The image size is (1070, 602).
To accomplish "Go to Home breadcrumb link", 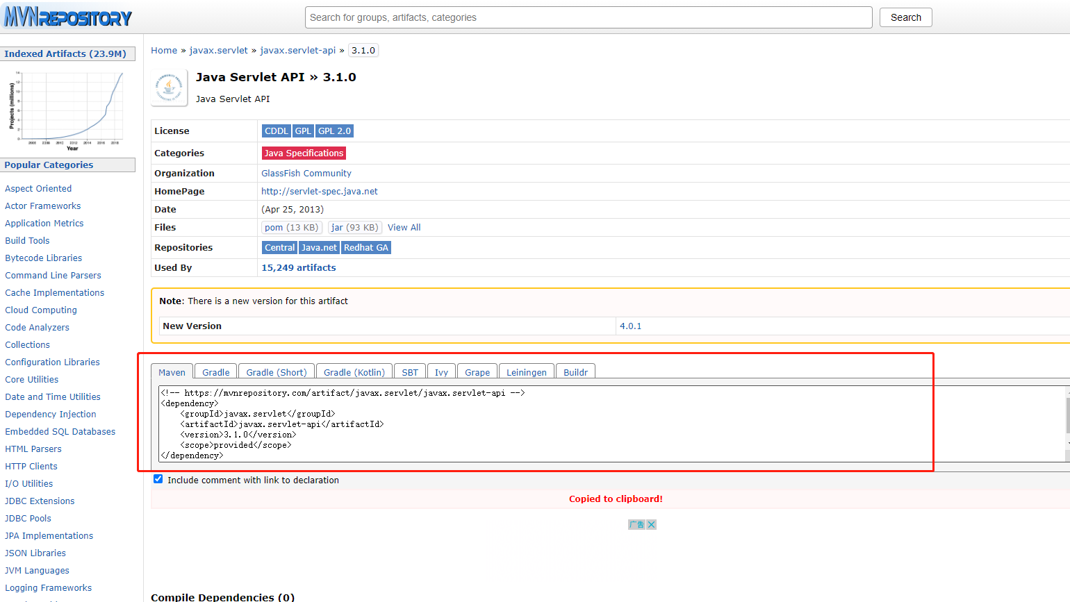I will pyautogui.click(x=164, y=50).
